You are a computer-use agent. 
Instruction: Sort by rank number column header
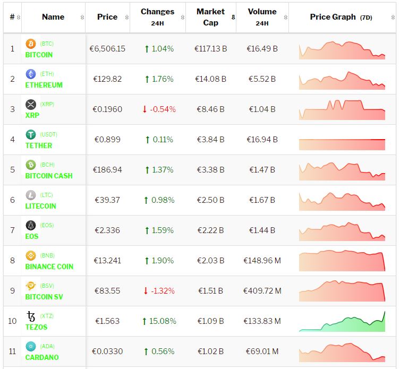(x=12, y=17)
